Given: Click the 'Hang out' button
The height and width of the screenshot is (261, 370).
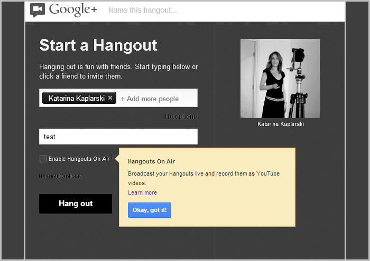Looking at the screenshot, I should 76,204.
